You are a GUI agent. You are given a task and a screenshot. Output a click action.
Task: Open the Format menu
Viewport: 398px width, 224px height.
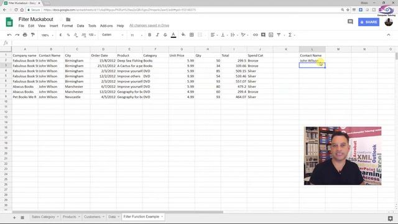[x=67, y=26]
